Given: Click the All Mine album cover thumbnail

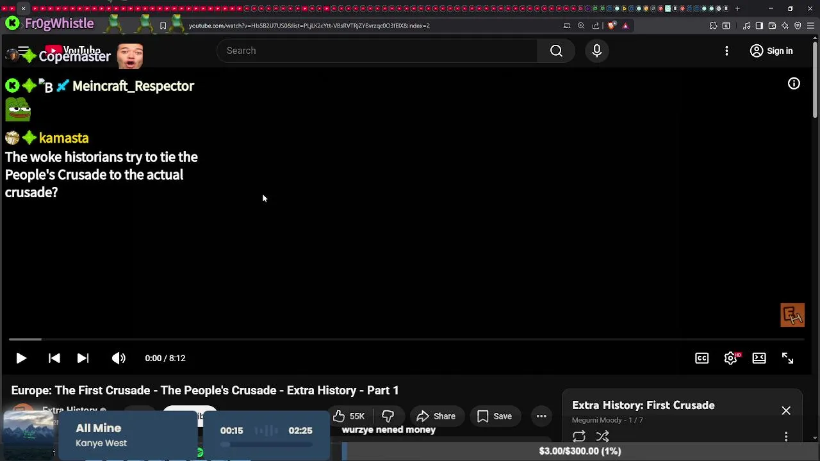Looking at the screenshot, I should (28, 435).
